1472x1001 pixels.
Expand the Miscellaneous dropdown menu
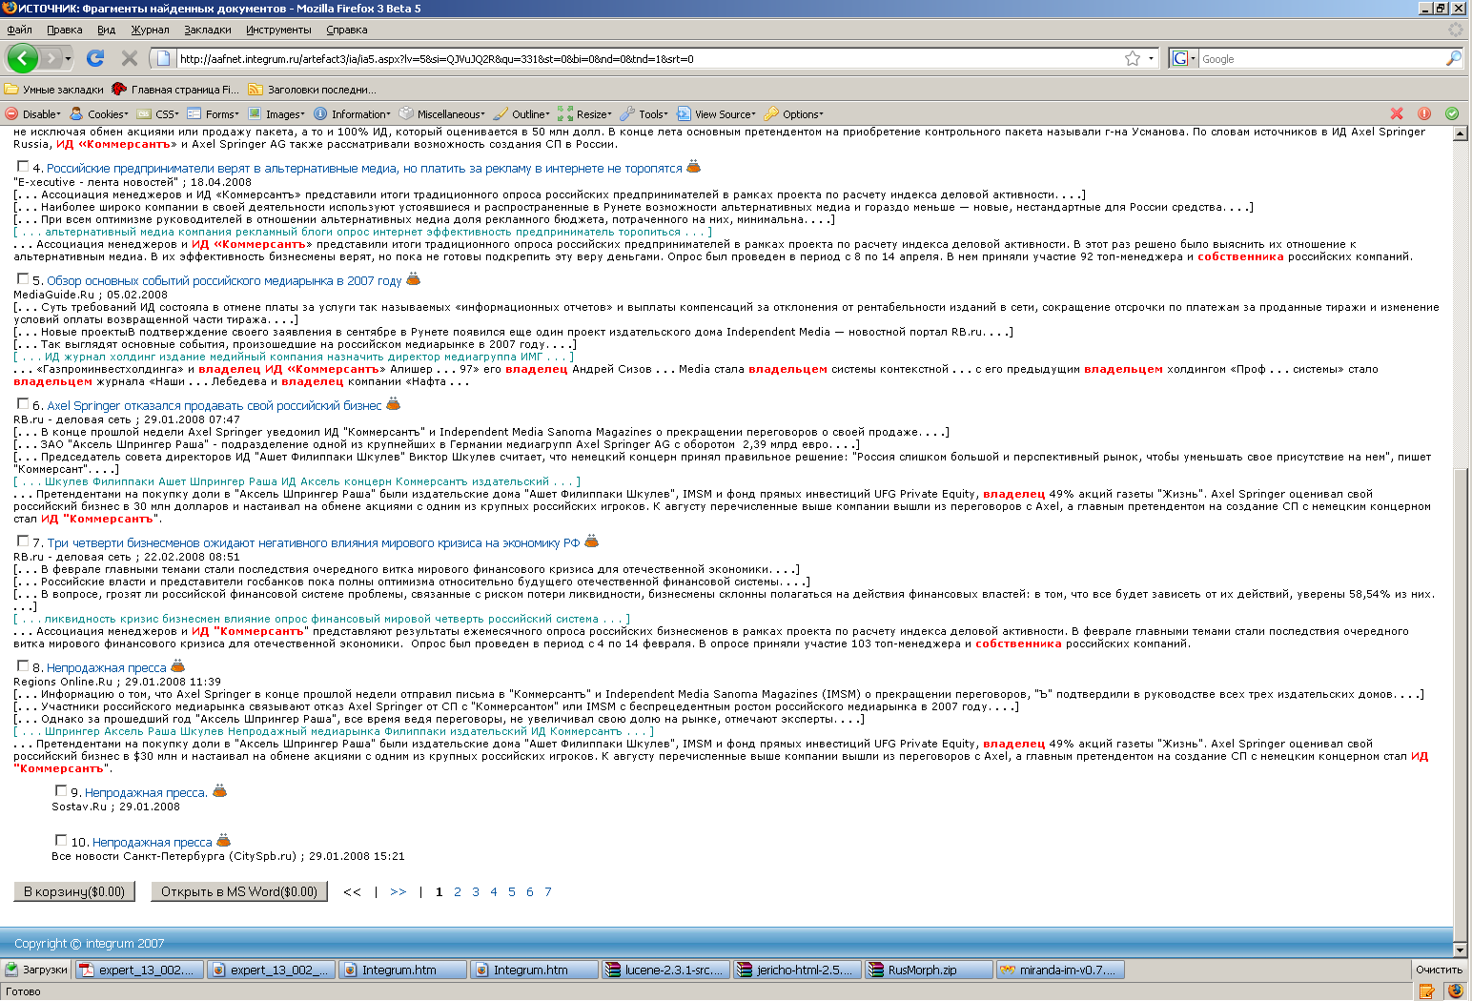442,113
